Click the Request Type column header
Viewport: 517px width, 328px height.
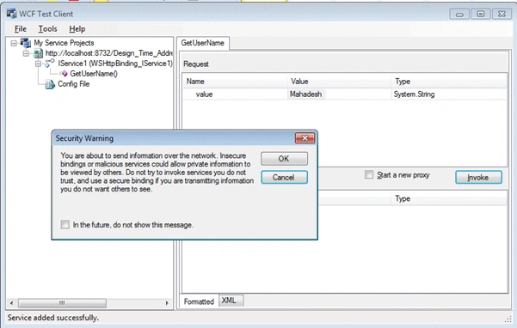pos(449,82)
